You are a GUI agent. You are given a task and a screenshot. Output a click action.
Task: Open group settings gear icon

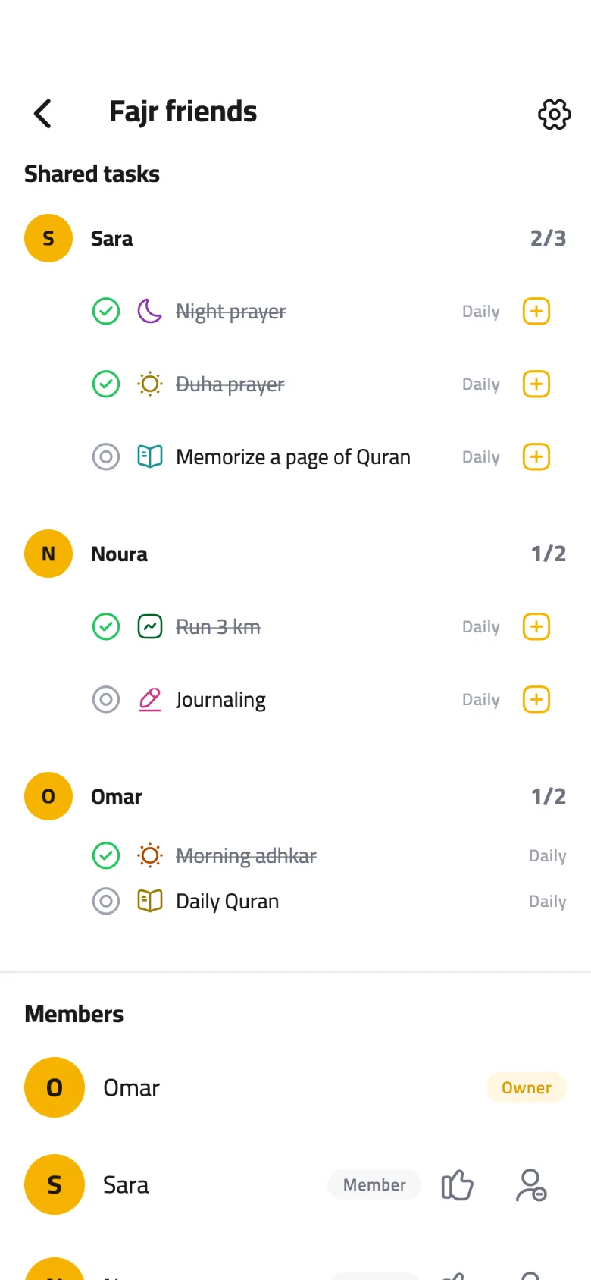[554, 114]
